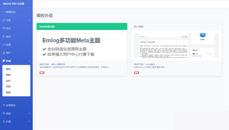Click the 应用商店 shopping cart icon
This screenshot has width=229, height=130.
tap(4, 105)
